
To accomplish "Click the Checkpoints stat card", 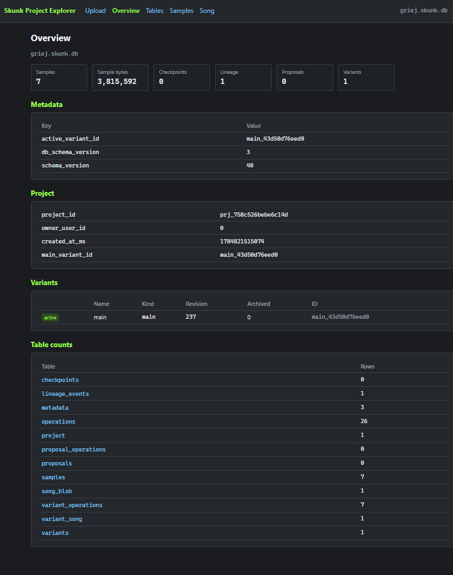I will [182, 78].
